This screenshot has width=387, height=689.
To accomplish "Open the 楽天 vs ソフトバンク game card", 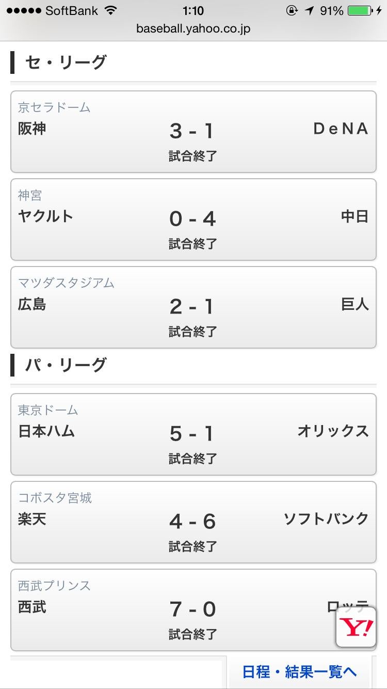I will [193, 522].
